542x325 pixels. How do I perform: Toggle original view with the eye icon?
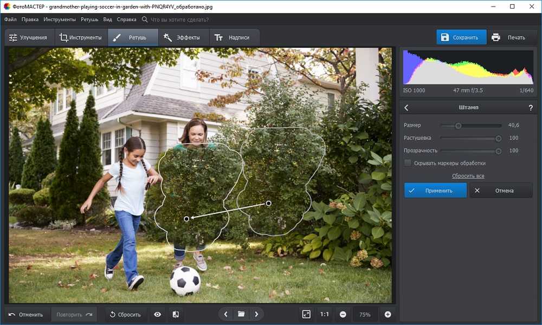click(157, 314)
